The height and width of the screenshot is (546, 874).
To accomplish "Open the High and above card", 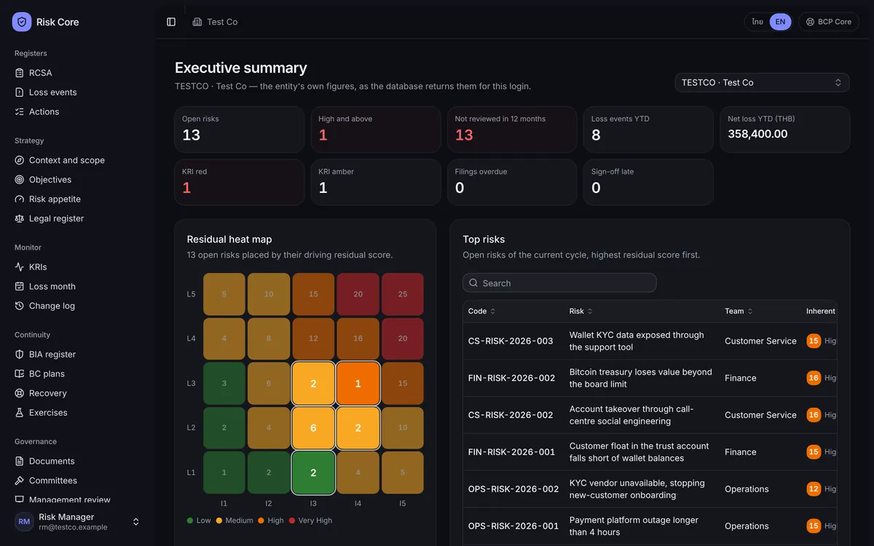I will pos(376,130).
